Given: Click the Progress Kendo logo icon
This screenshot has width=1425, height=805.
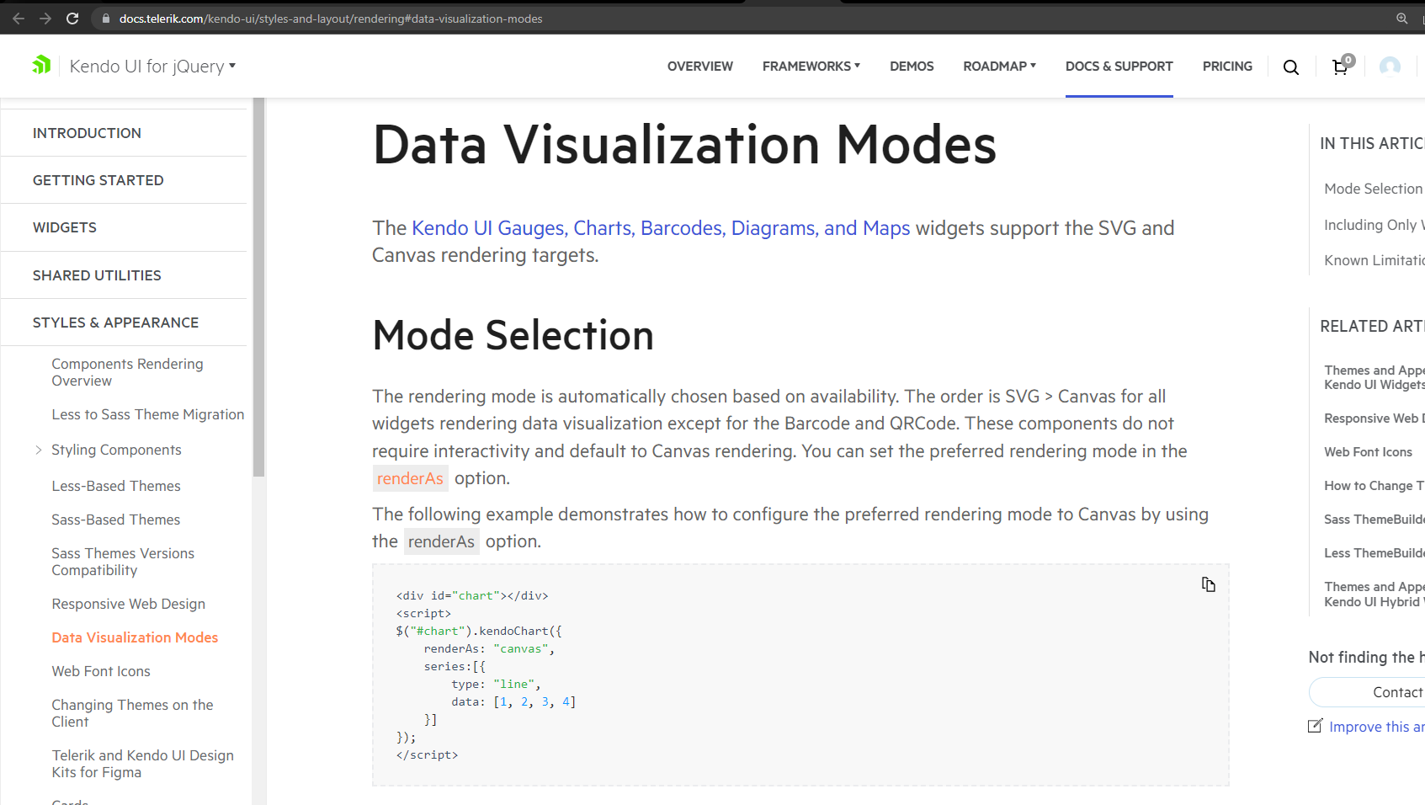Looking at the screenshot, I should click(41, 65).
